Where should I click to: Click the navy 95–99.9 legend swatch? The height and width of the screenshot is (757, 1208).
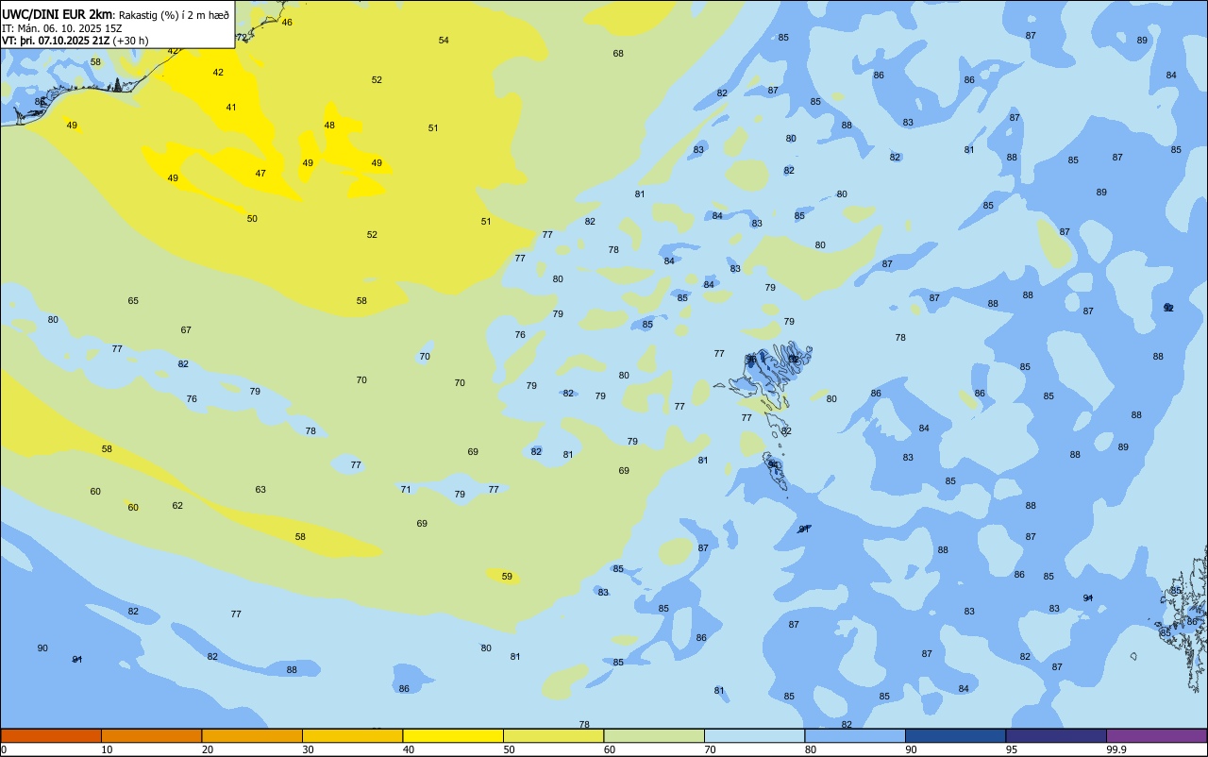(1056, 735)
